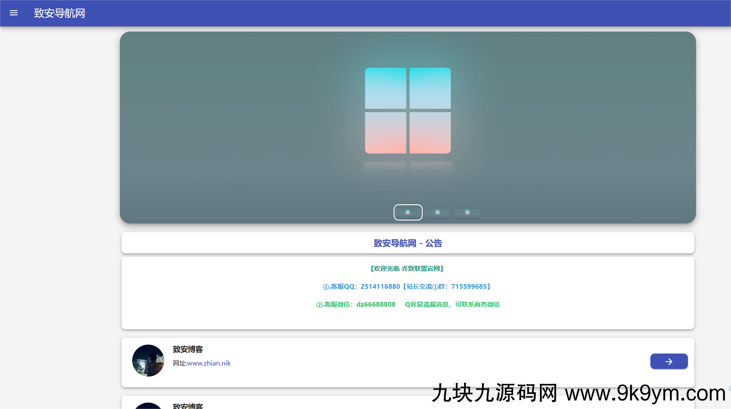The height and width of the screenshot is (409, 731).
Task: Click the 欢迎光临 乔致联盟官网 welcome text
Action: click(407, 269)
